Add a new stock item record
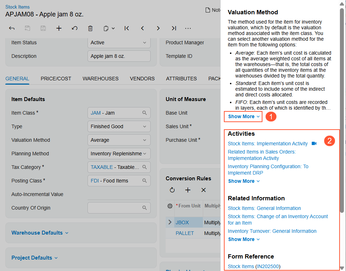346x271 pixels. (x=59, y=28)
